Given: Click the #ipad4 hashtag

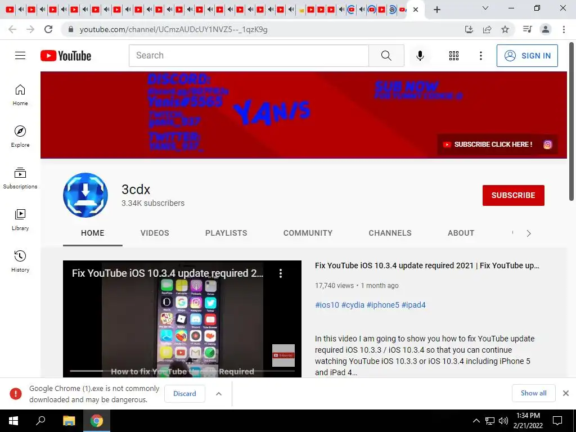Looking at the screenshot, I should 413,305.
